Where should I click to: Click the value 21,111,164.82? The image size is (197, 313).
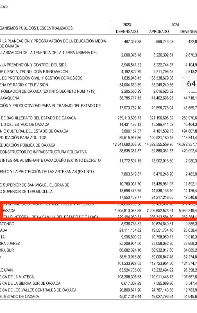coord(130,230)
